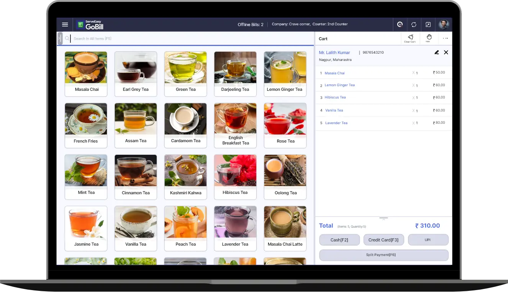Image resolution: width=508 pixels, height=292 pixels.
Task: Click the download bills clock icon
Action: tap(400, 25)
